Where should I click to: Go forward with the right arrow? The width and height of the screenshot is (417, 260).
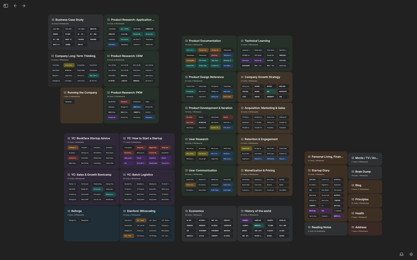(x=24, y=6)
